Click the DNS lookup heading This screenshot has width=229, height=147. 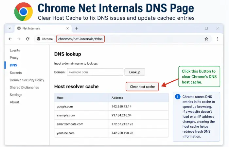68,54
